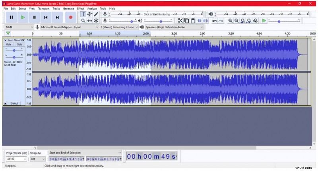Click the record meter microphone icon
318x171 pixels.
(x=105, y=14)
